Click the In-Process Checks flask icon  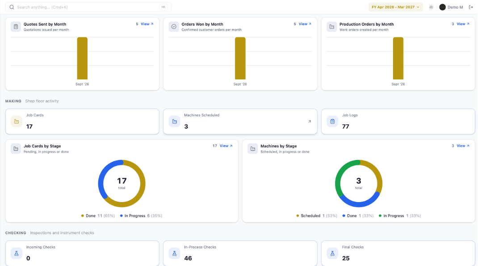tap(174, 253)
